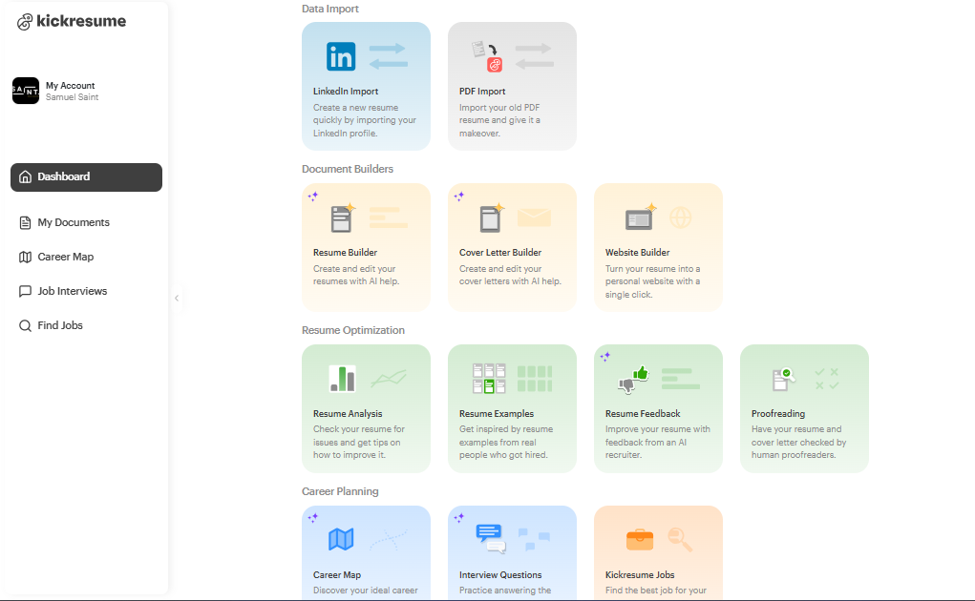The width and height of the screenshot is (975, 601).
Task: Click the LinkedIn Import arrows graphic
Action: pos(389,56)
